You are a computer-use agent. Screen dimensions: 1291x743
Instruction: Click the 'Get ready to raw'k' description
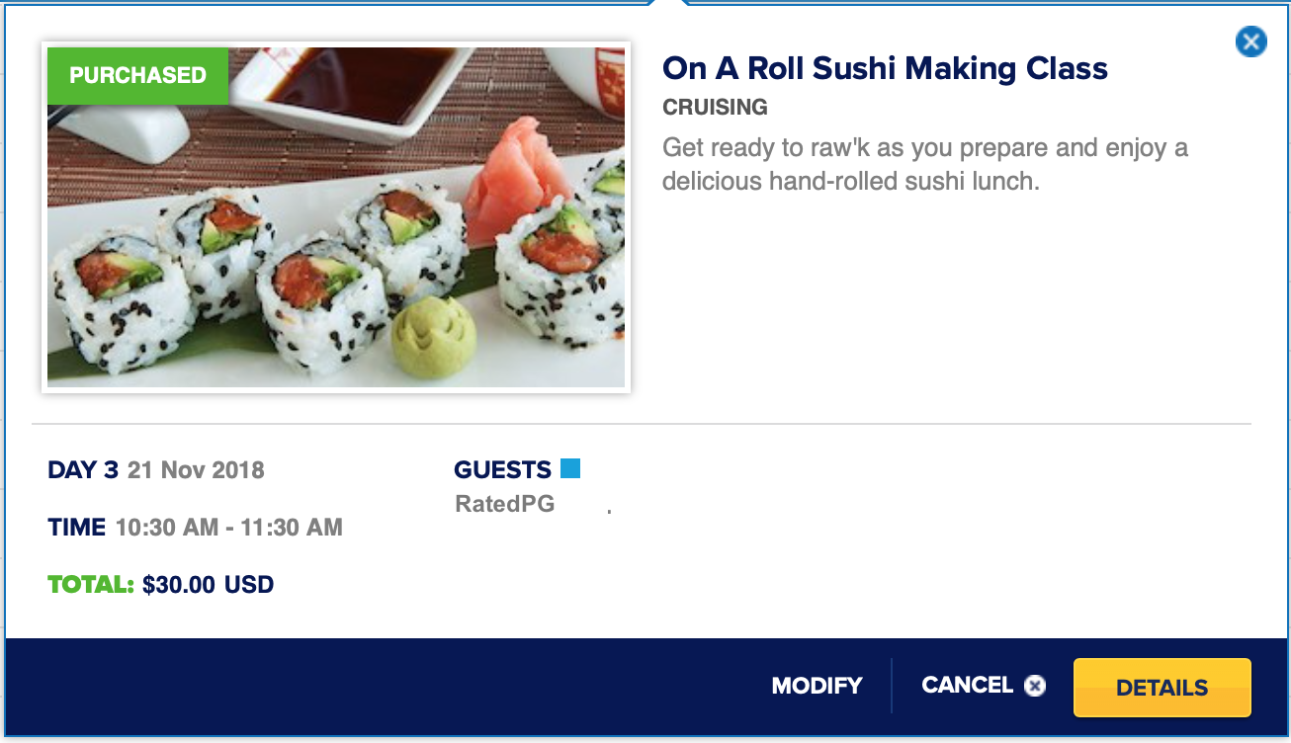click(x=925, y=165)
